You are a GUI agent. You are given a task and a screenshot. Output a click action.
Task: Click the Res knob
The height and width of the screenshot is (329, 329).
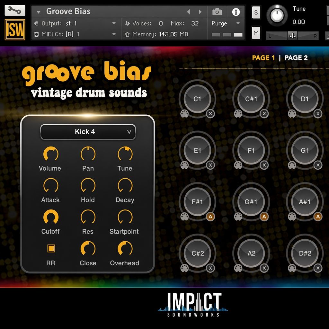pos(88,217)
